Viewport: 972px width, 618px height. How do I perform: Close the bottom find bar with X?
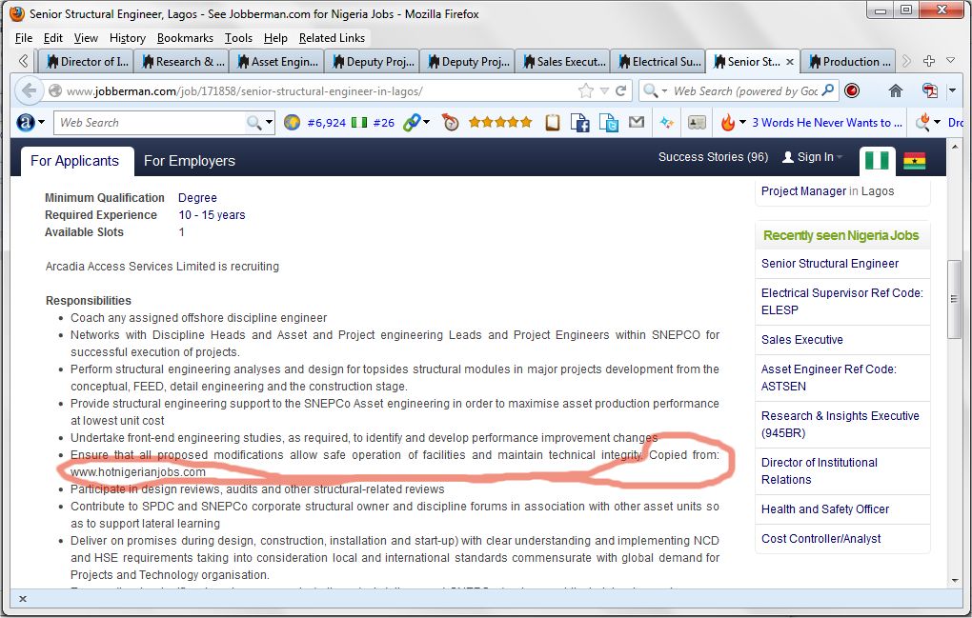click(x=22, y=599)
